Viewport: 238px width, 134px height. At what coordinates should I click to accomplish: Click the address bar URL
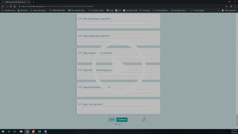[x=58, y=6]
